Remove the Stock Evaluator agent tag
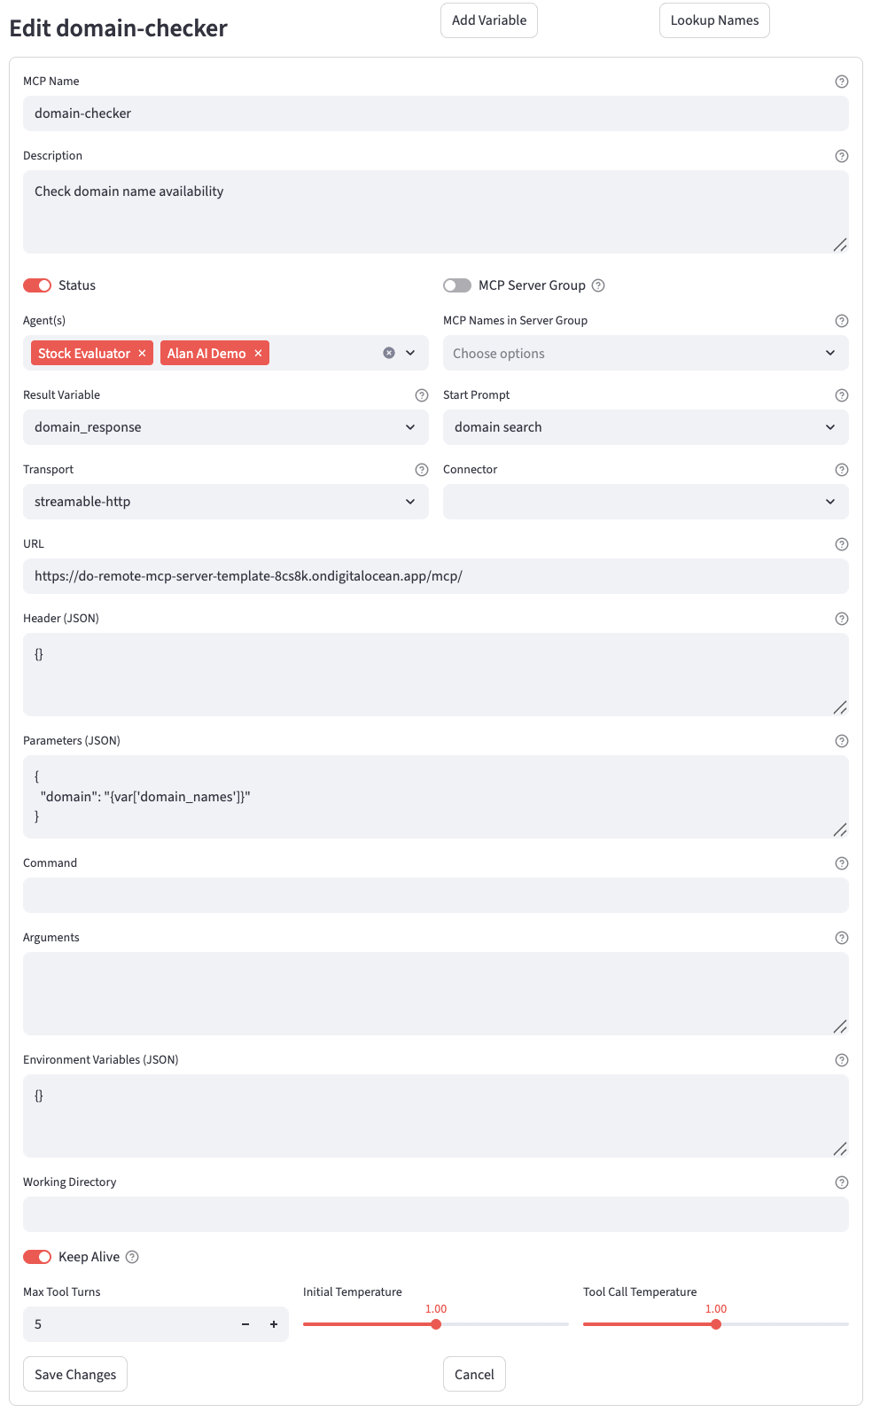 [x=142, y=354]
